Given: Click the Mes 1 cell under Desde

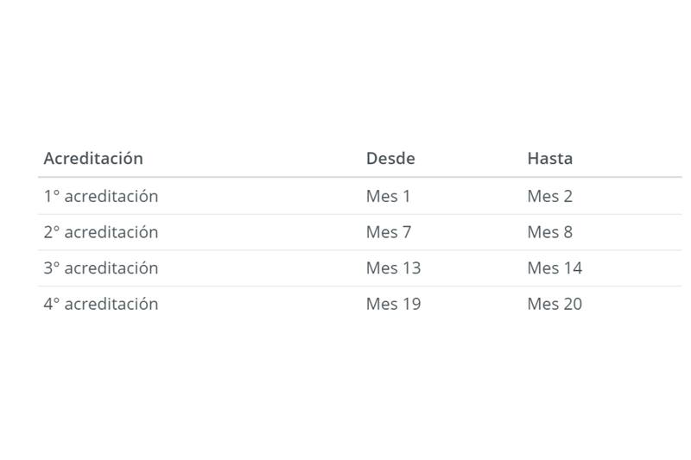Looking at the screenshot, I should [x=389, y=196].
